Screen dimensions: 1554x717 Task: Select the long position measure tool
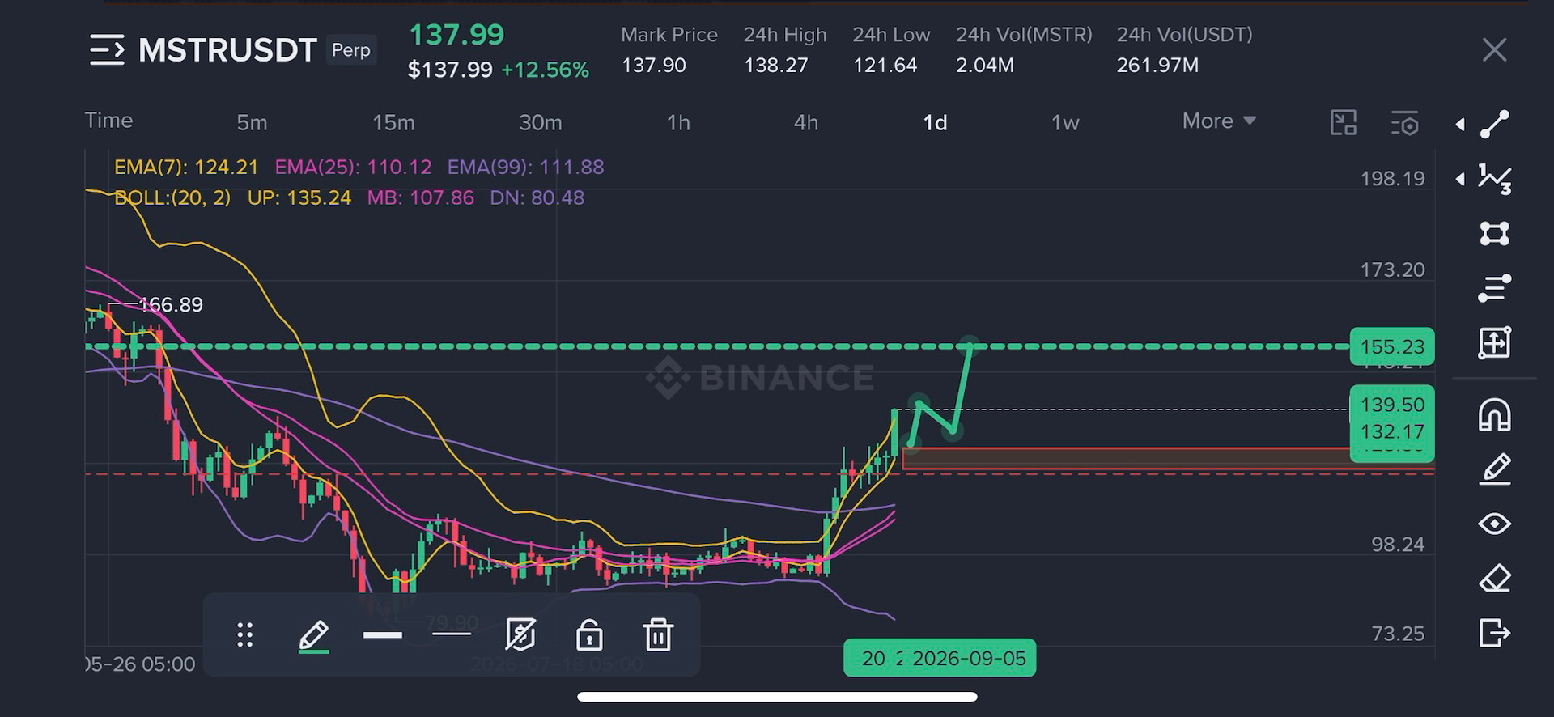coord(1494,342)
